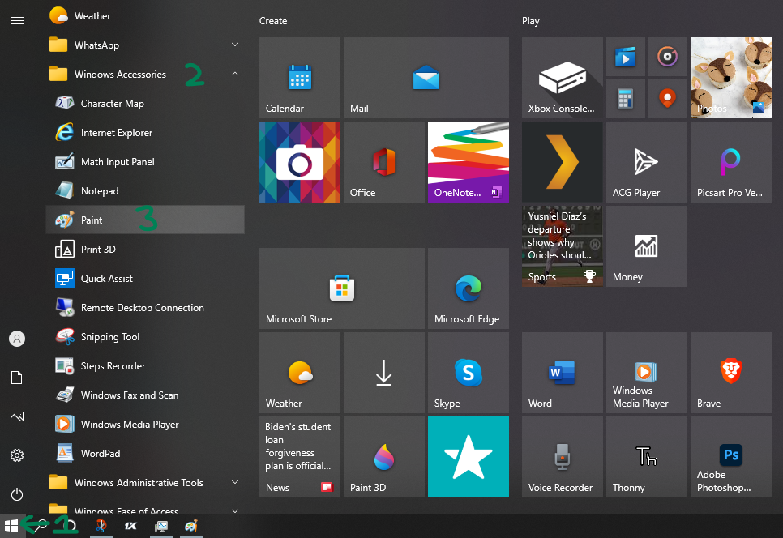Click the download arrow tile
Screen dimensions: 783x538
(384, 373)
